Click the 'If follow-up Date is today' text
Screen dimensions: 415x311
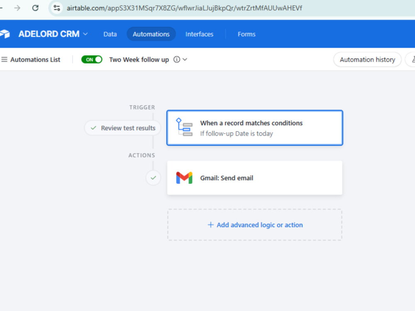point(237,134)
